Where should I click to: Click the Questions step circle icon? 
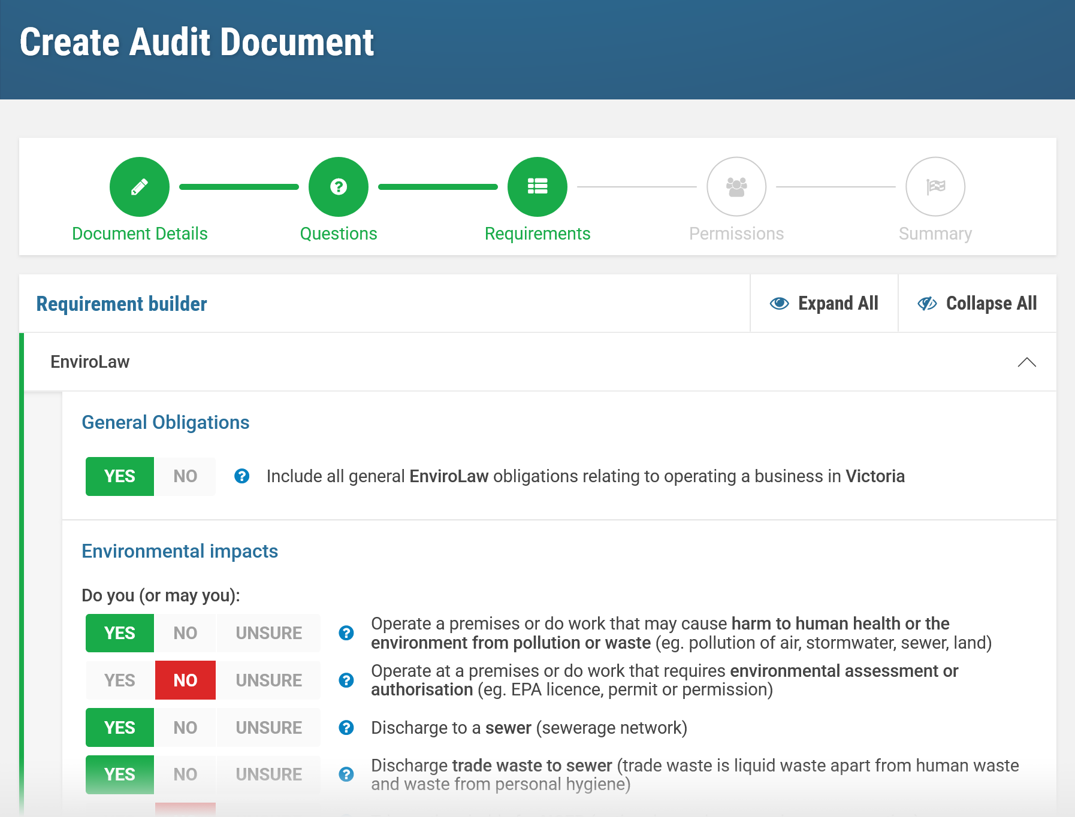coord(339,187)
